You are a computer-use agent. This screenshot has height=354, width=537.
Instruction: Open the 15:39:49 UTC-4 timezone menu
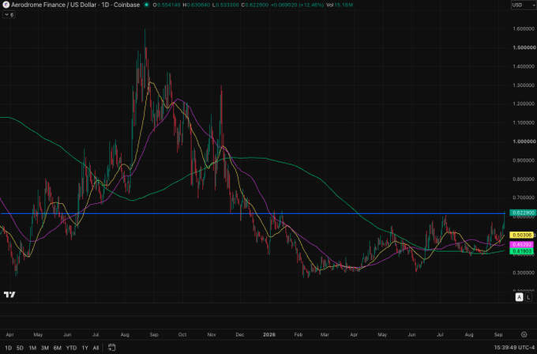click(x=514, y=348)
